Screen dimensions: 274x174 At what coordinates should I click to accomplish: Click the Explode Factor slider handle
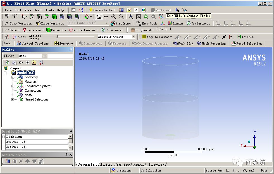click(x=57, y=36)
